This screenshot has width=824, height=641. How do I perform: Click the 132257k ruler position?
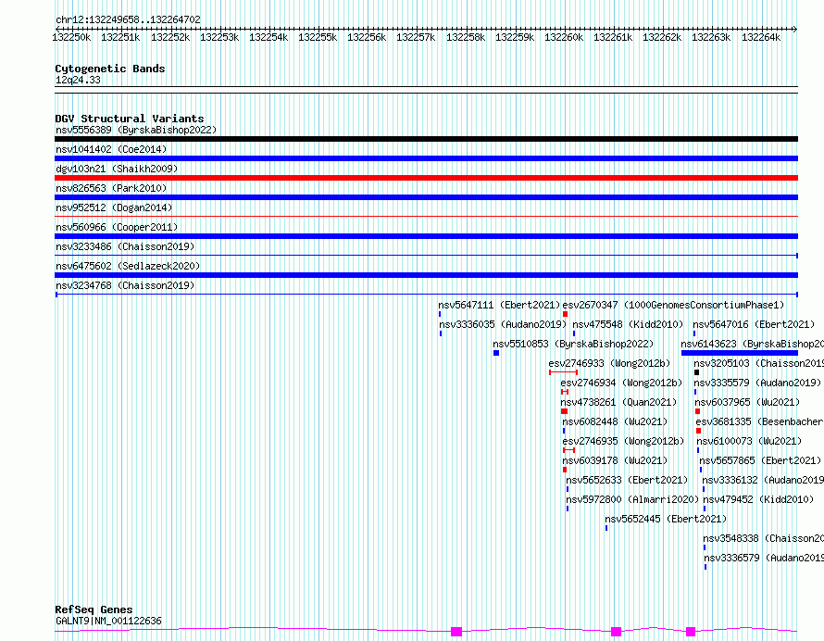point(416,38)
